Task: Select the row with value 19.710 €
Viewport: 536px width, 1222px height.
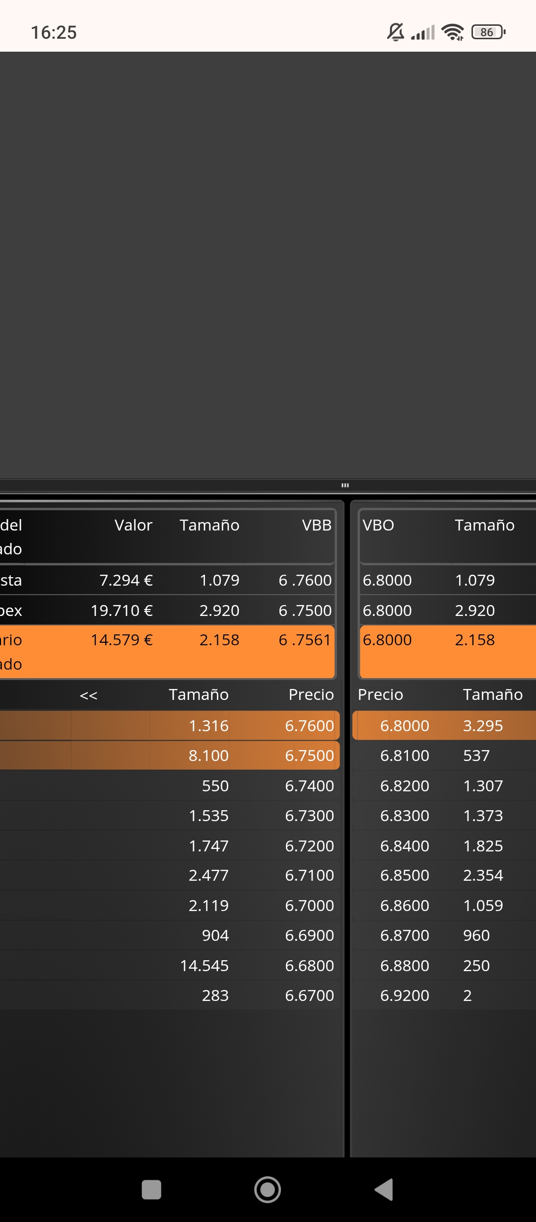Action: click(167, 610)
